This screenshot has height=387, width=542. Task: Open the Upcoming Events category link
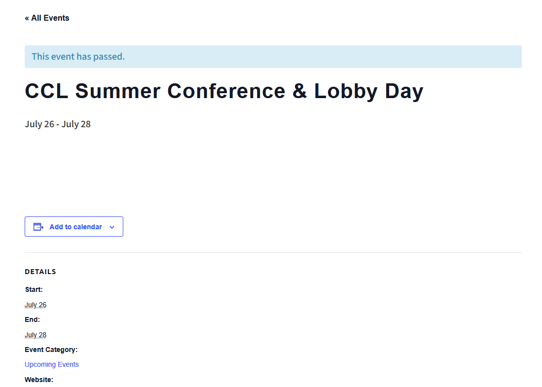(x=52, y=364)
